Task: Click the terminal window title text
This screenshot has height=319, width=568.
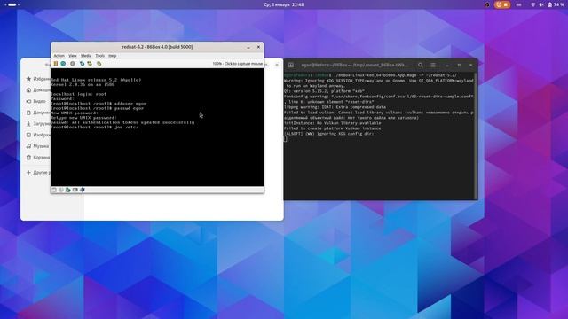Action: (x=355, y=65)
